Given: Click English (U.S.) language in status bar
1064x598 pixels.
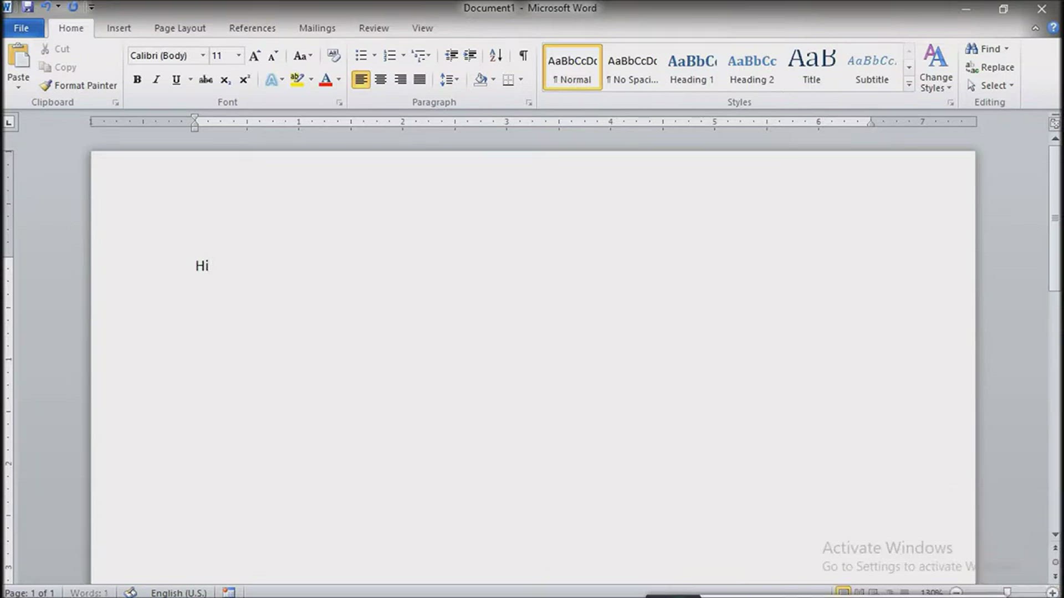Looking at the screenshot, I should pyautogui.click(x=178, y=592).
